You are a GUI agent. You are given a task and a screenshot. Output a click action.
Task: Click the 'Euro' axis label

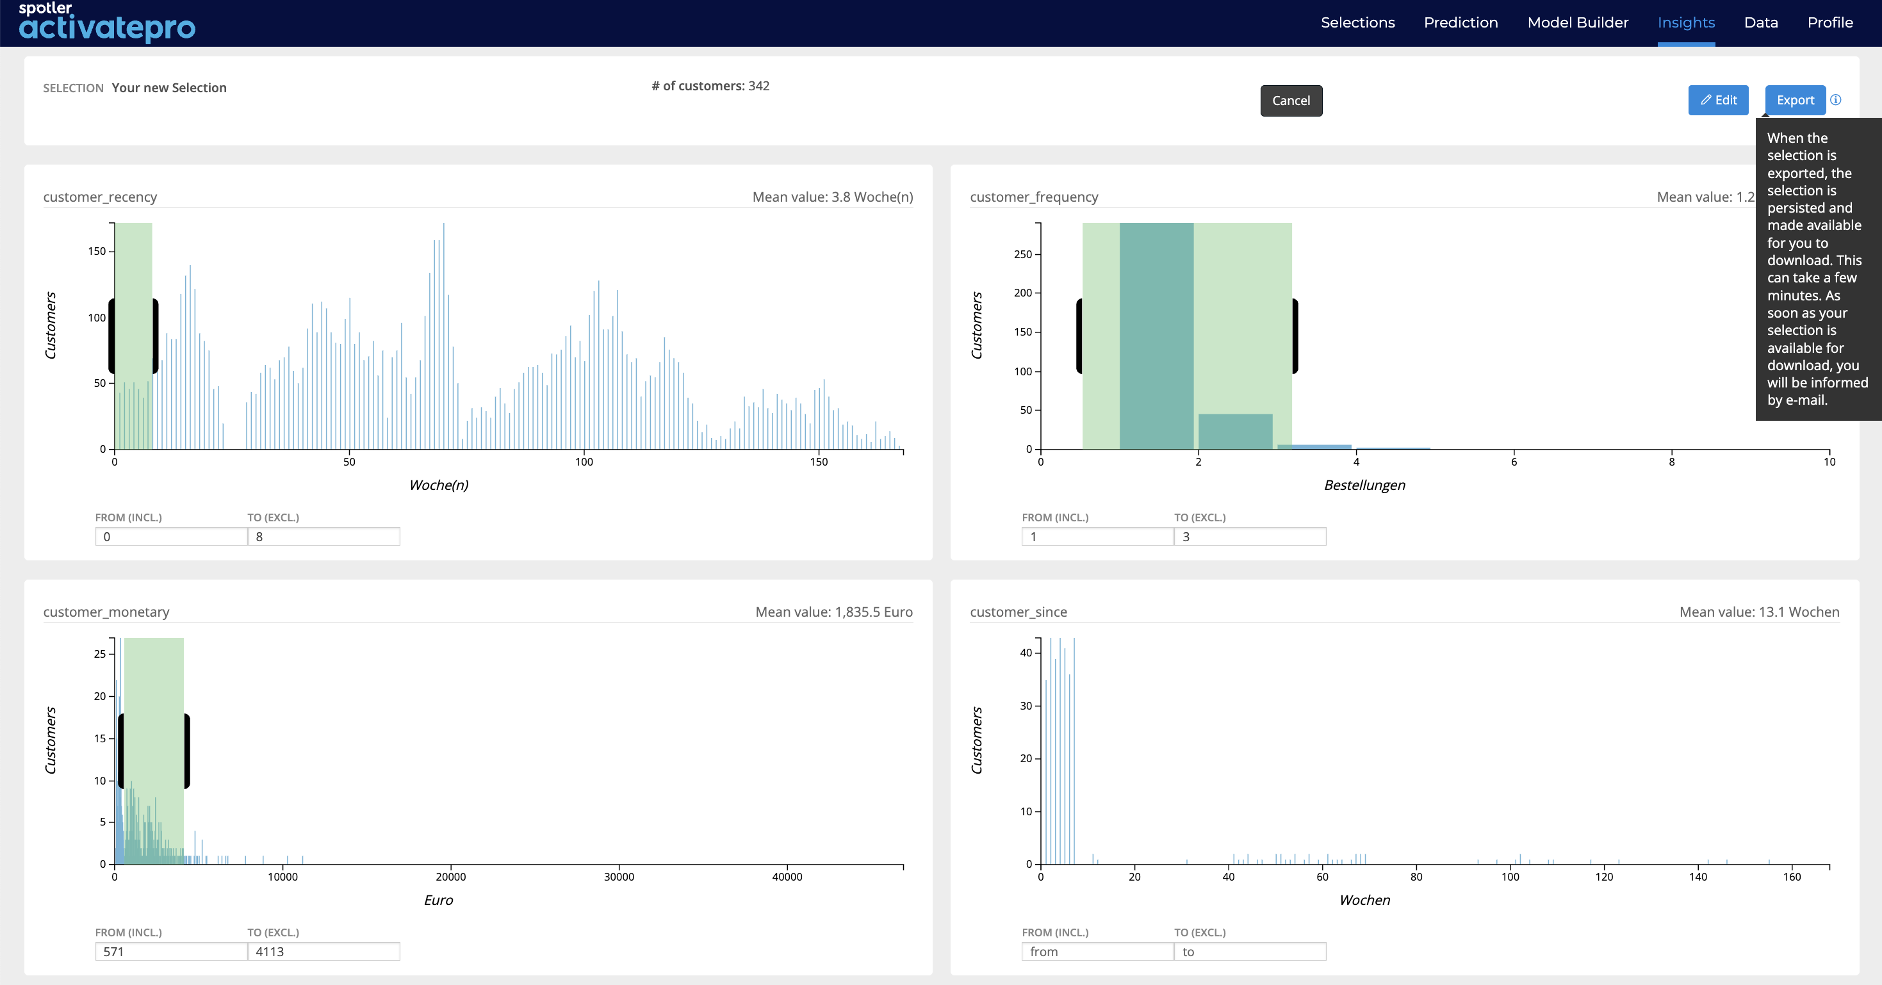coord(438,900)
